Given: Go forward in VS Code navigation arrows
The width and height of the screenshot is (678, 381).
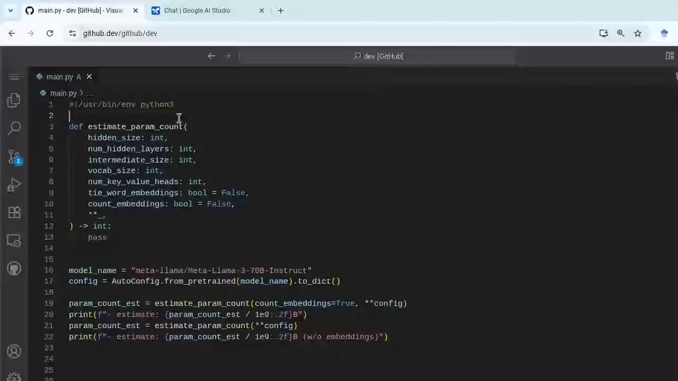Looking at the screenshot, I should (226, 56).
